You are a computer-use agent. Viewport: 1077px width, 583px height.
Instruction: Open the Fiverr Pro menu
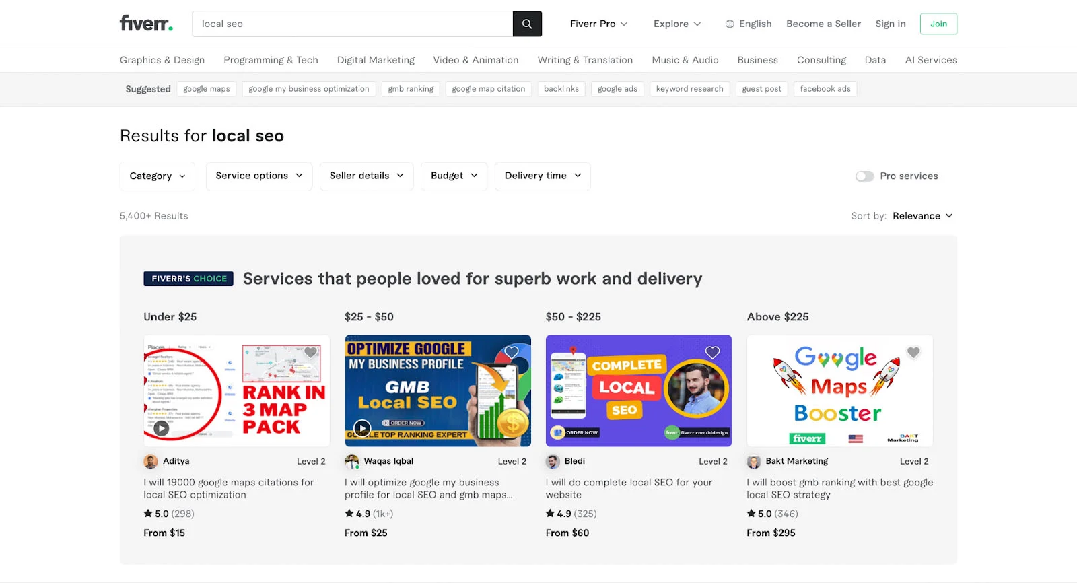click(x=598, y=24)
